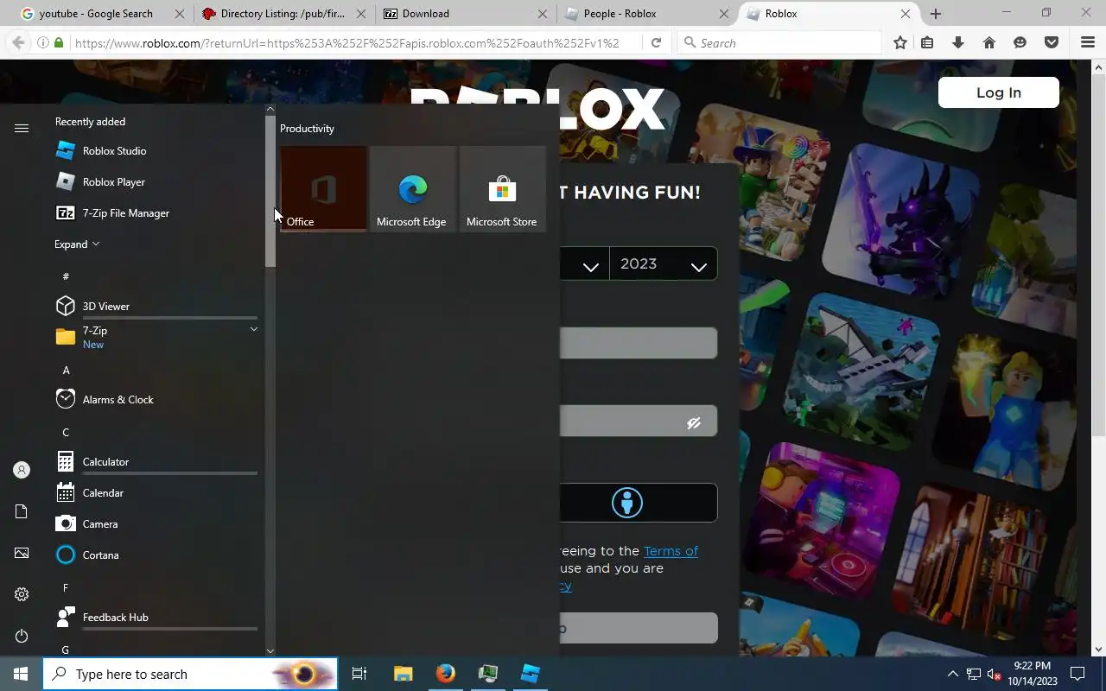
Task: Open Feedback Hub app
Action: 156,618
